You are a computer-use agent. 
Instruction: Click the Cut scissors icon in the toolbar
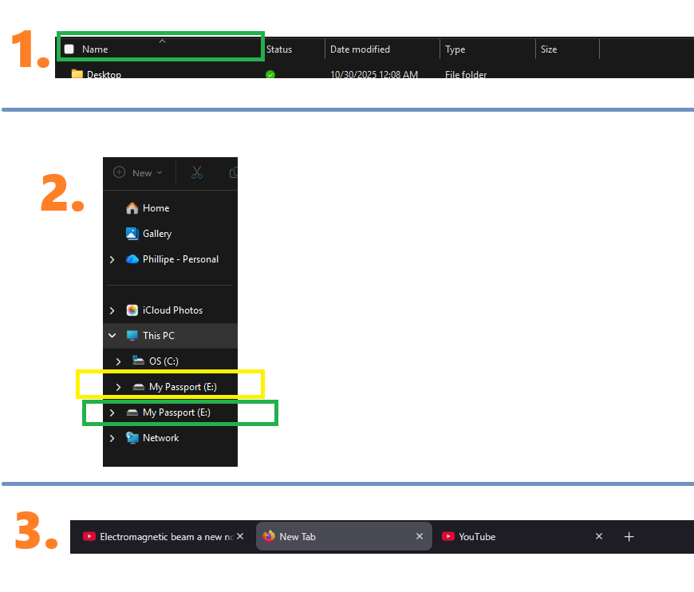[197, 172]
